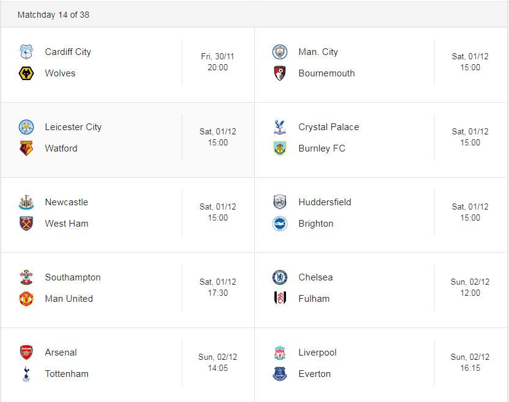This screenshot has width=509, height=402.
Task: Select the Huddersfield team name
Action: [x=325, y=202]
